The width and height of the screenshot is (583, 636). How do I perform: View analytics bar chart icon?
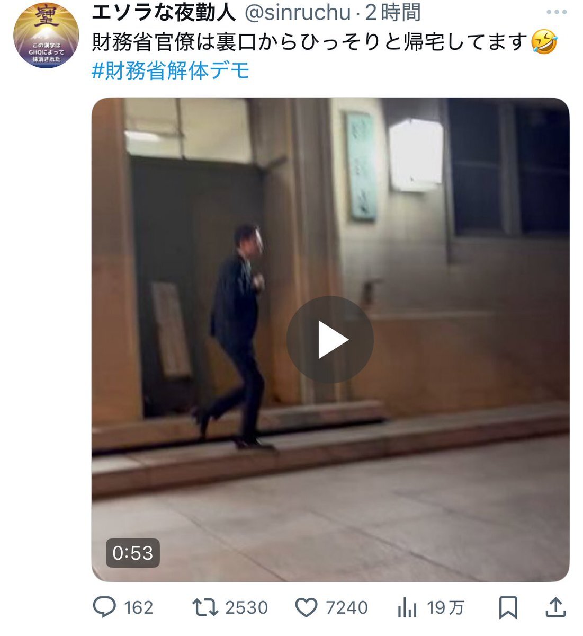pos(407,608)
